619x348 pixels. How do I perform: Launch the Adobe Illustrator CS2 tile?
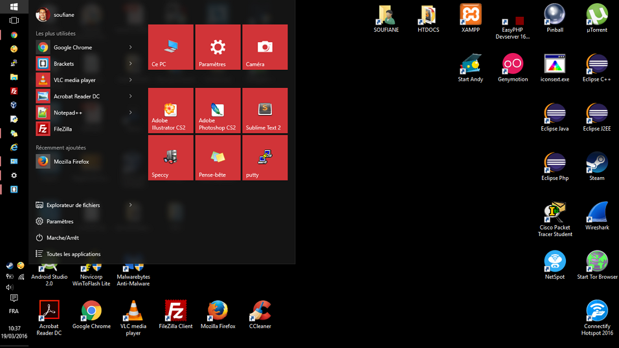point(170,111)
